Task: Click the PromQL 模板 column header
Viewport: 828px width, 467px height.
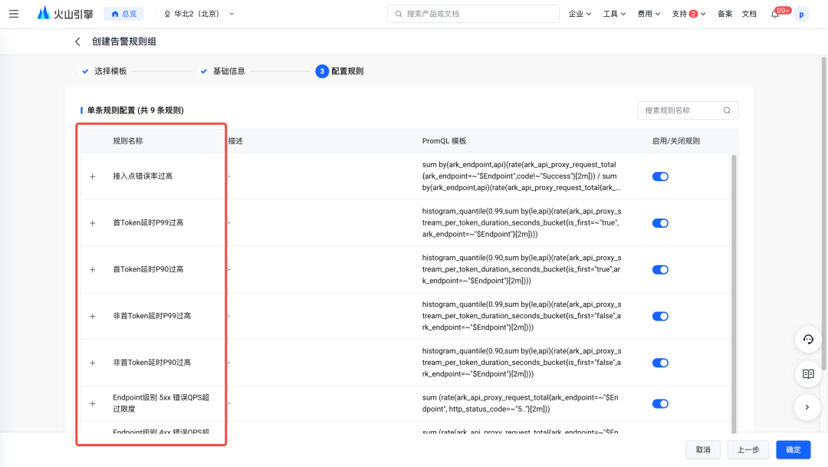Action: (x=444, y=141)
